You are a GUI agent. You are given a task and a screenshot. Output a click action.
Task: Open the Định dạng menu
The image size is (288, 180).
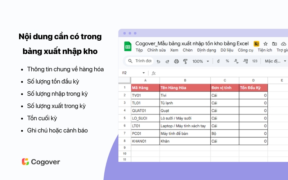[206, 50]
